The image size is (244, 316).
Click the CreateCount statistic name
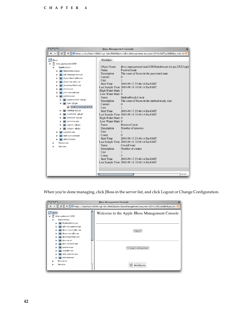click(128, 145)
